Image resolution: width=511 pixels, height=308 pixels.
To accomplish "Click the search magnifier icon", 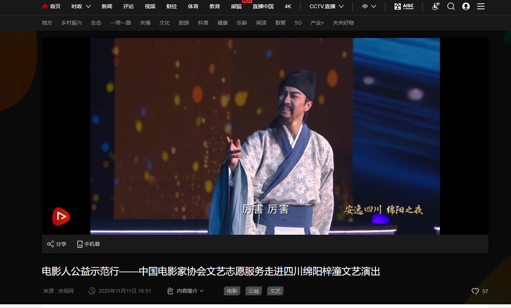I will point(451,6).
